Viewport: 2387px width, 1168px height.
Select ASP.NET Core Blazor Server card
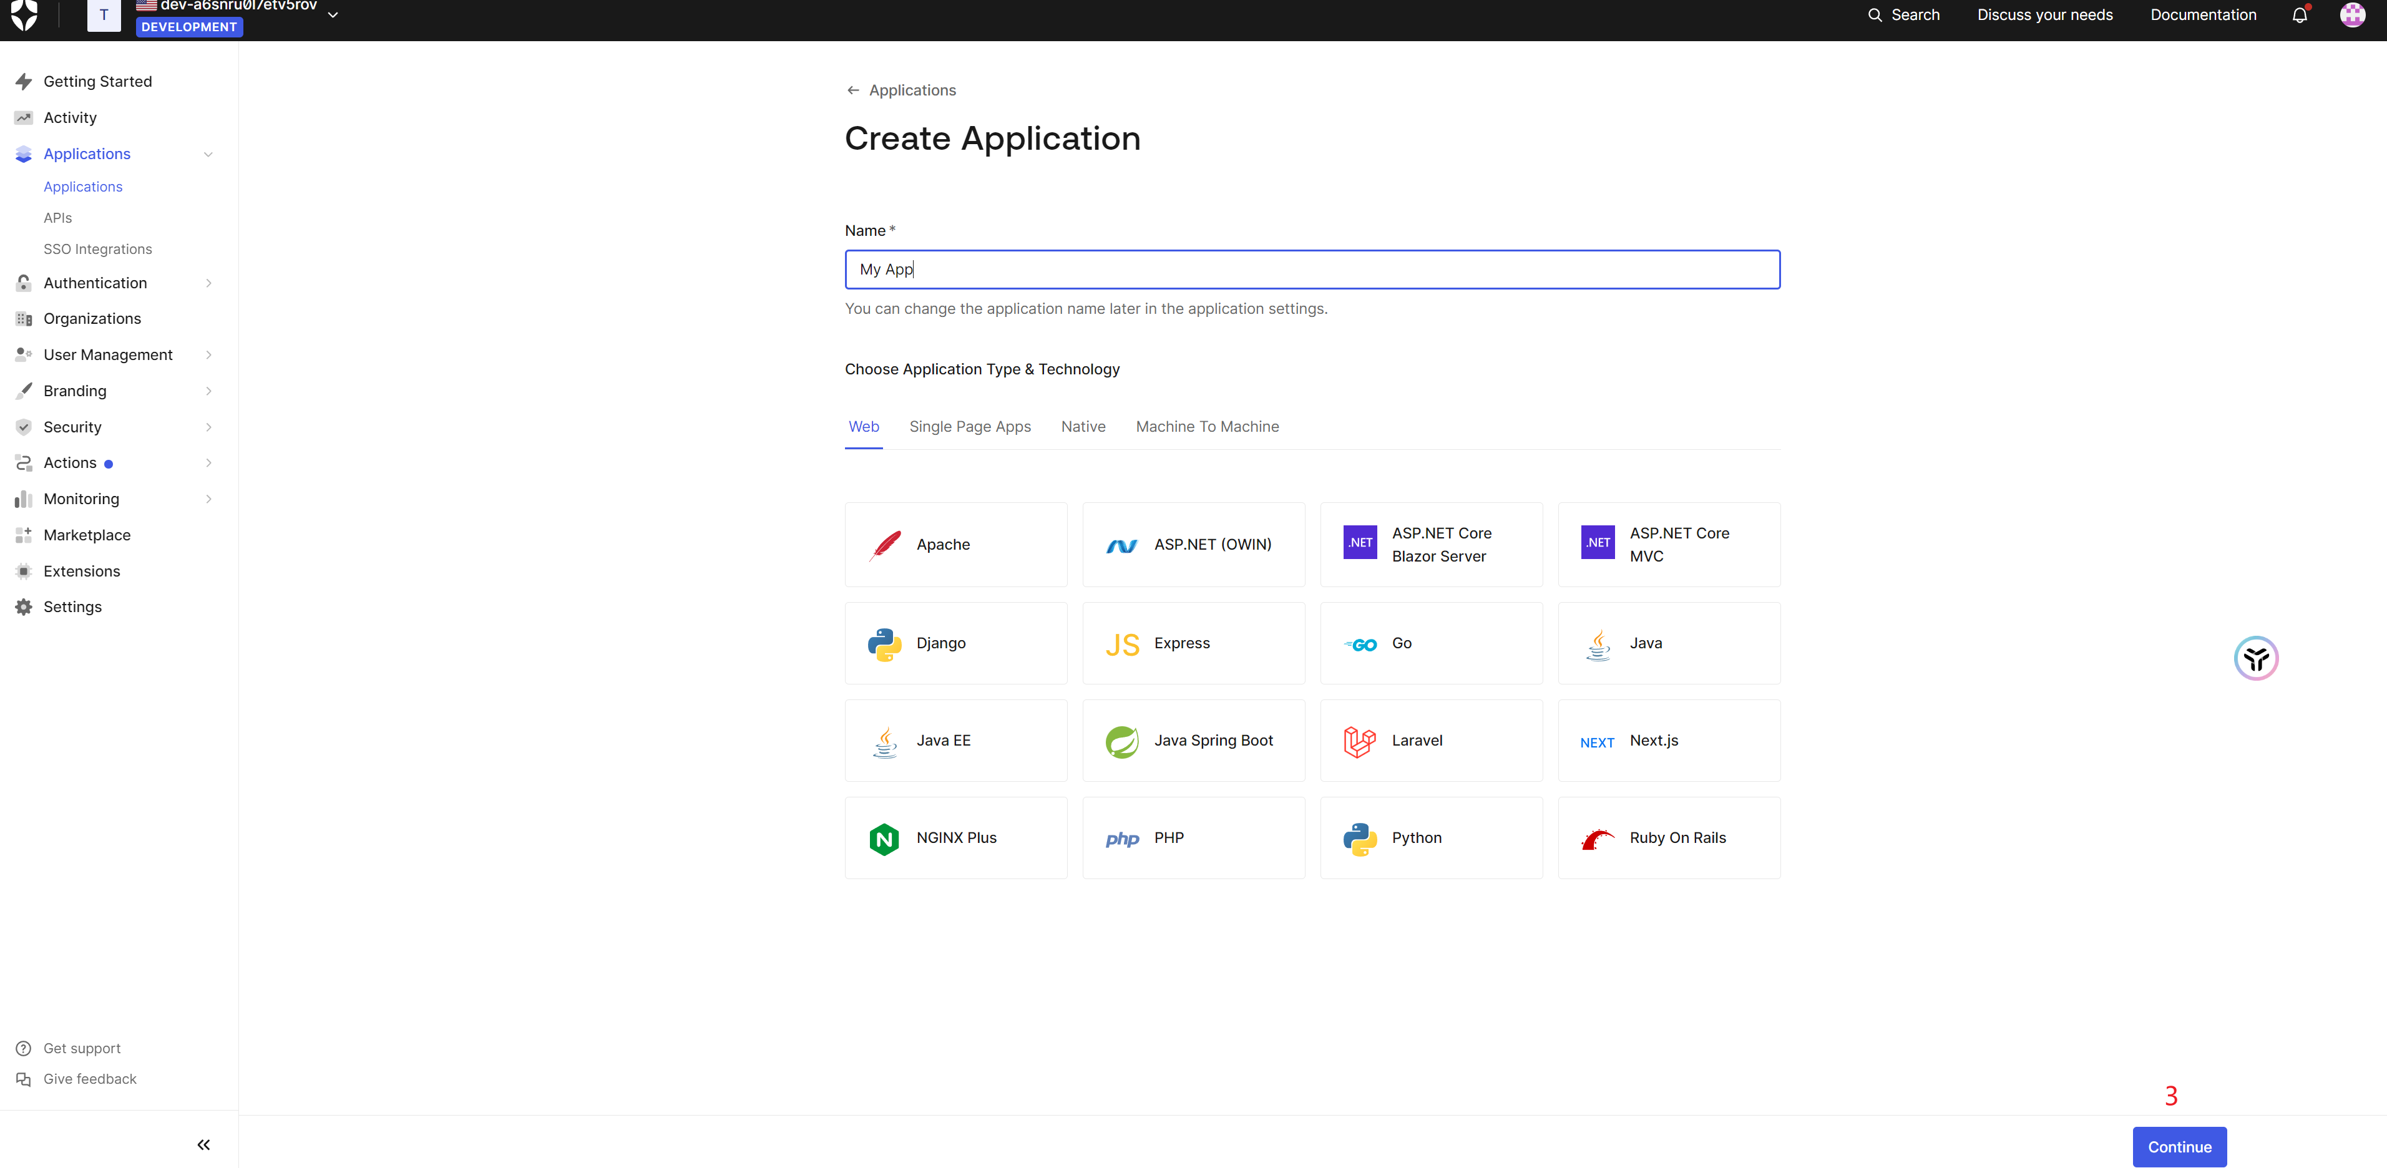point(1431,543)
